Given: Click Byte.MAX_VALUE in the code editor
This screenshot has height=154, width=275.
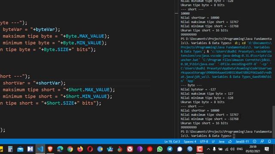Looking at the screenshot, I should (x=85, y=36).
